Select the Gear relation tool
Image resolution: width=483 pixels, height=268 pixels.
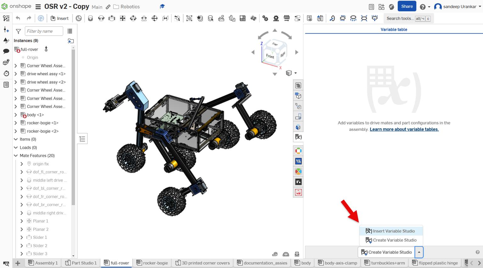pos(265,18)
